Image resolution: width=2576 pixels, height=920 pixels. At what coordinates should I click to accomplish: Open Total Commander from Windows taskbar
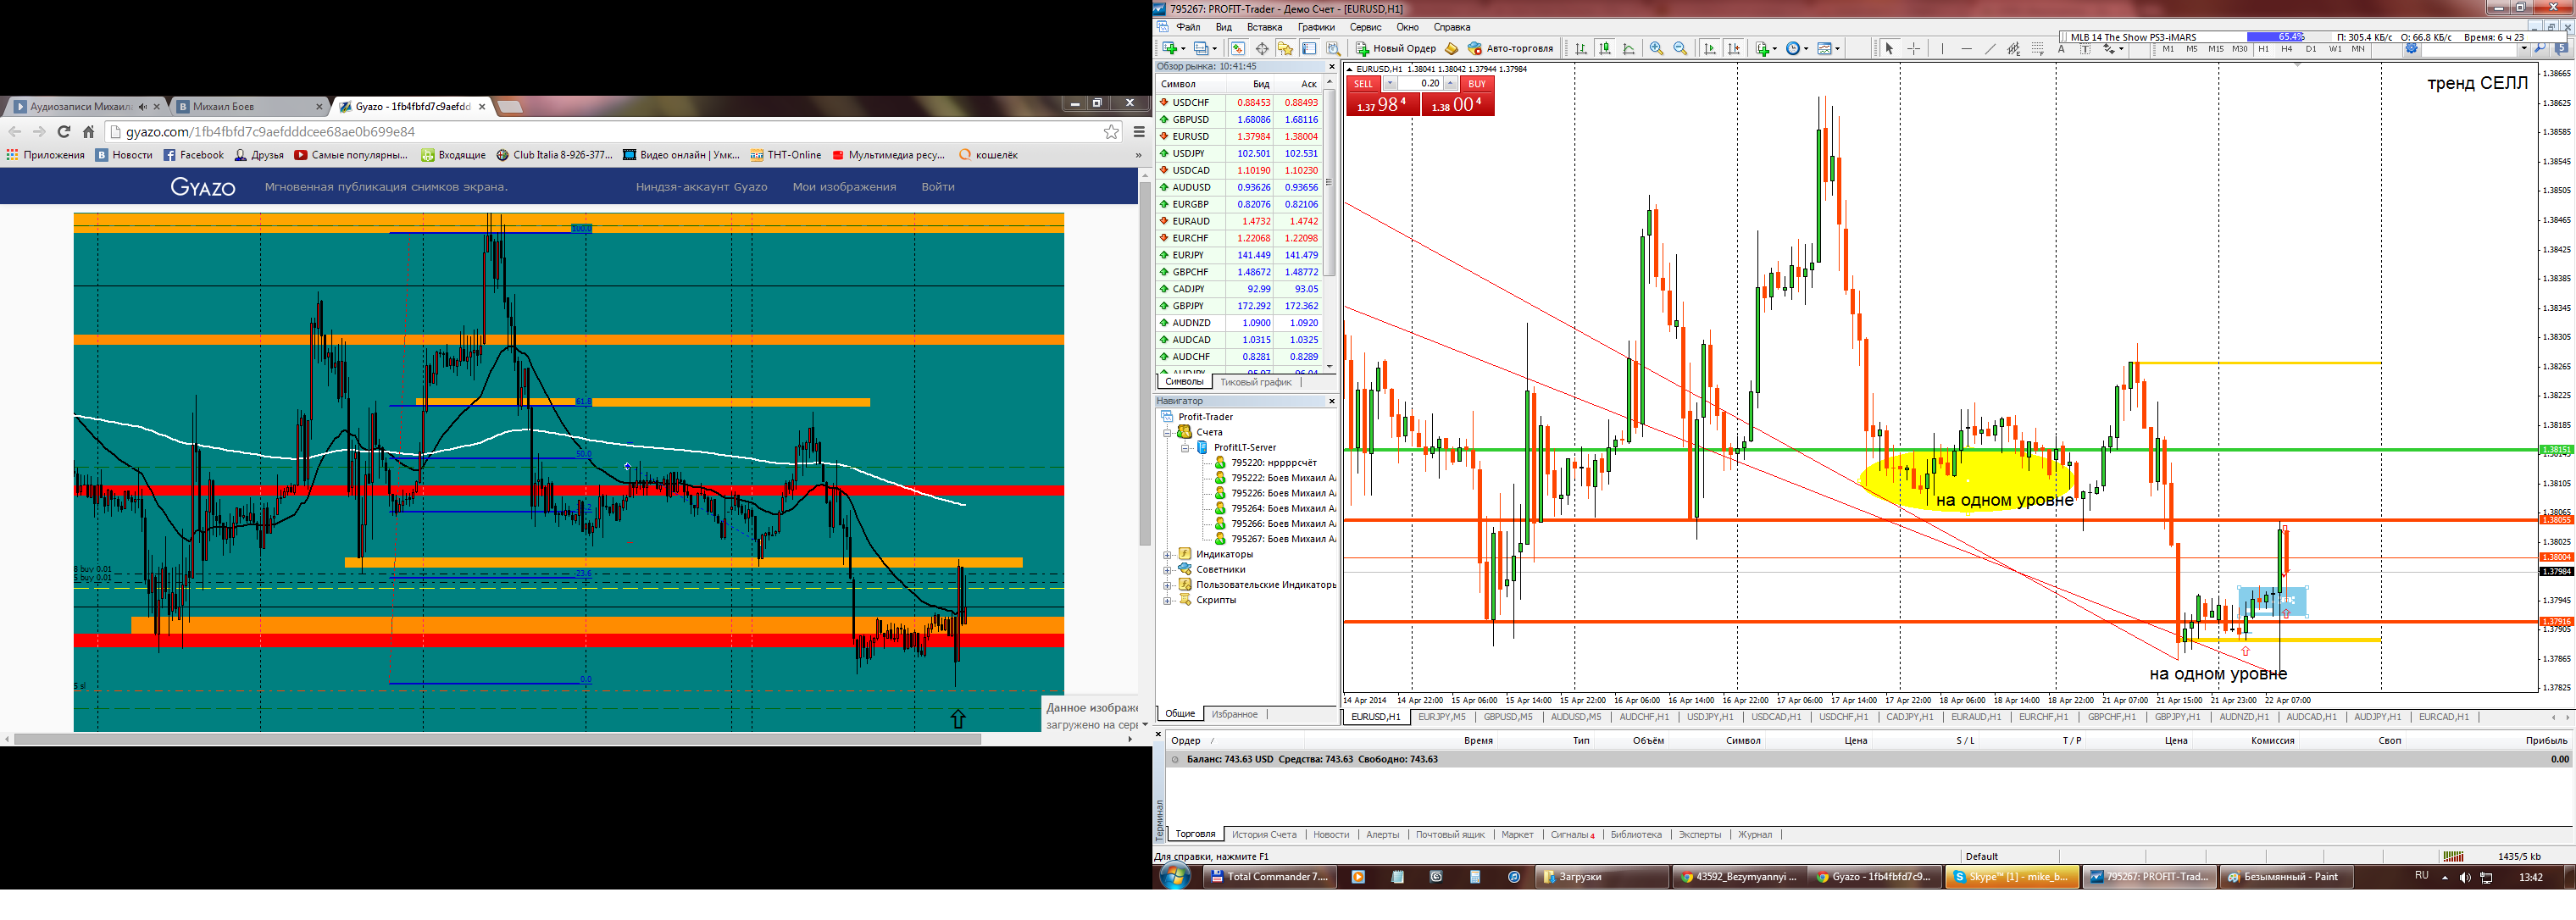[1268, 877]
